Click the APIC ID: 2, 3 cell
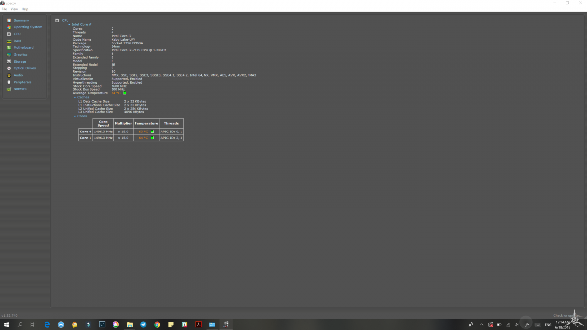 click(x=171, y=138)
